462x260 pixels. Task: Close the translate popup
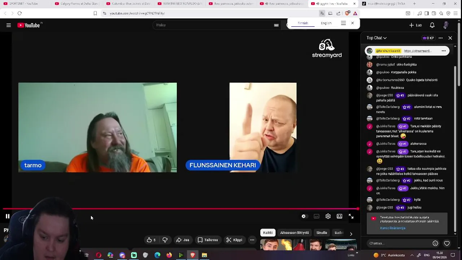point(352,23)
